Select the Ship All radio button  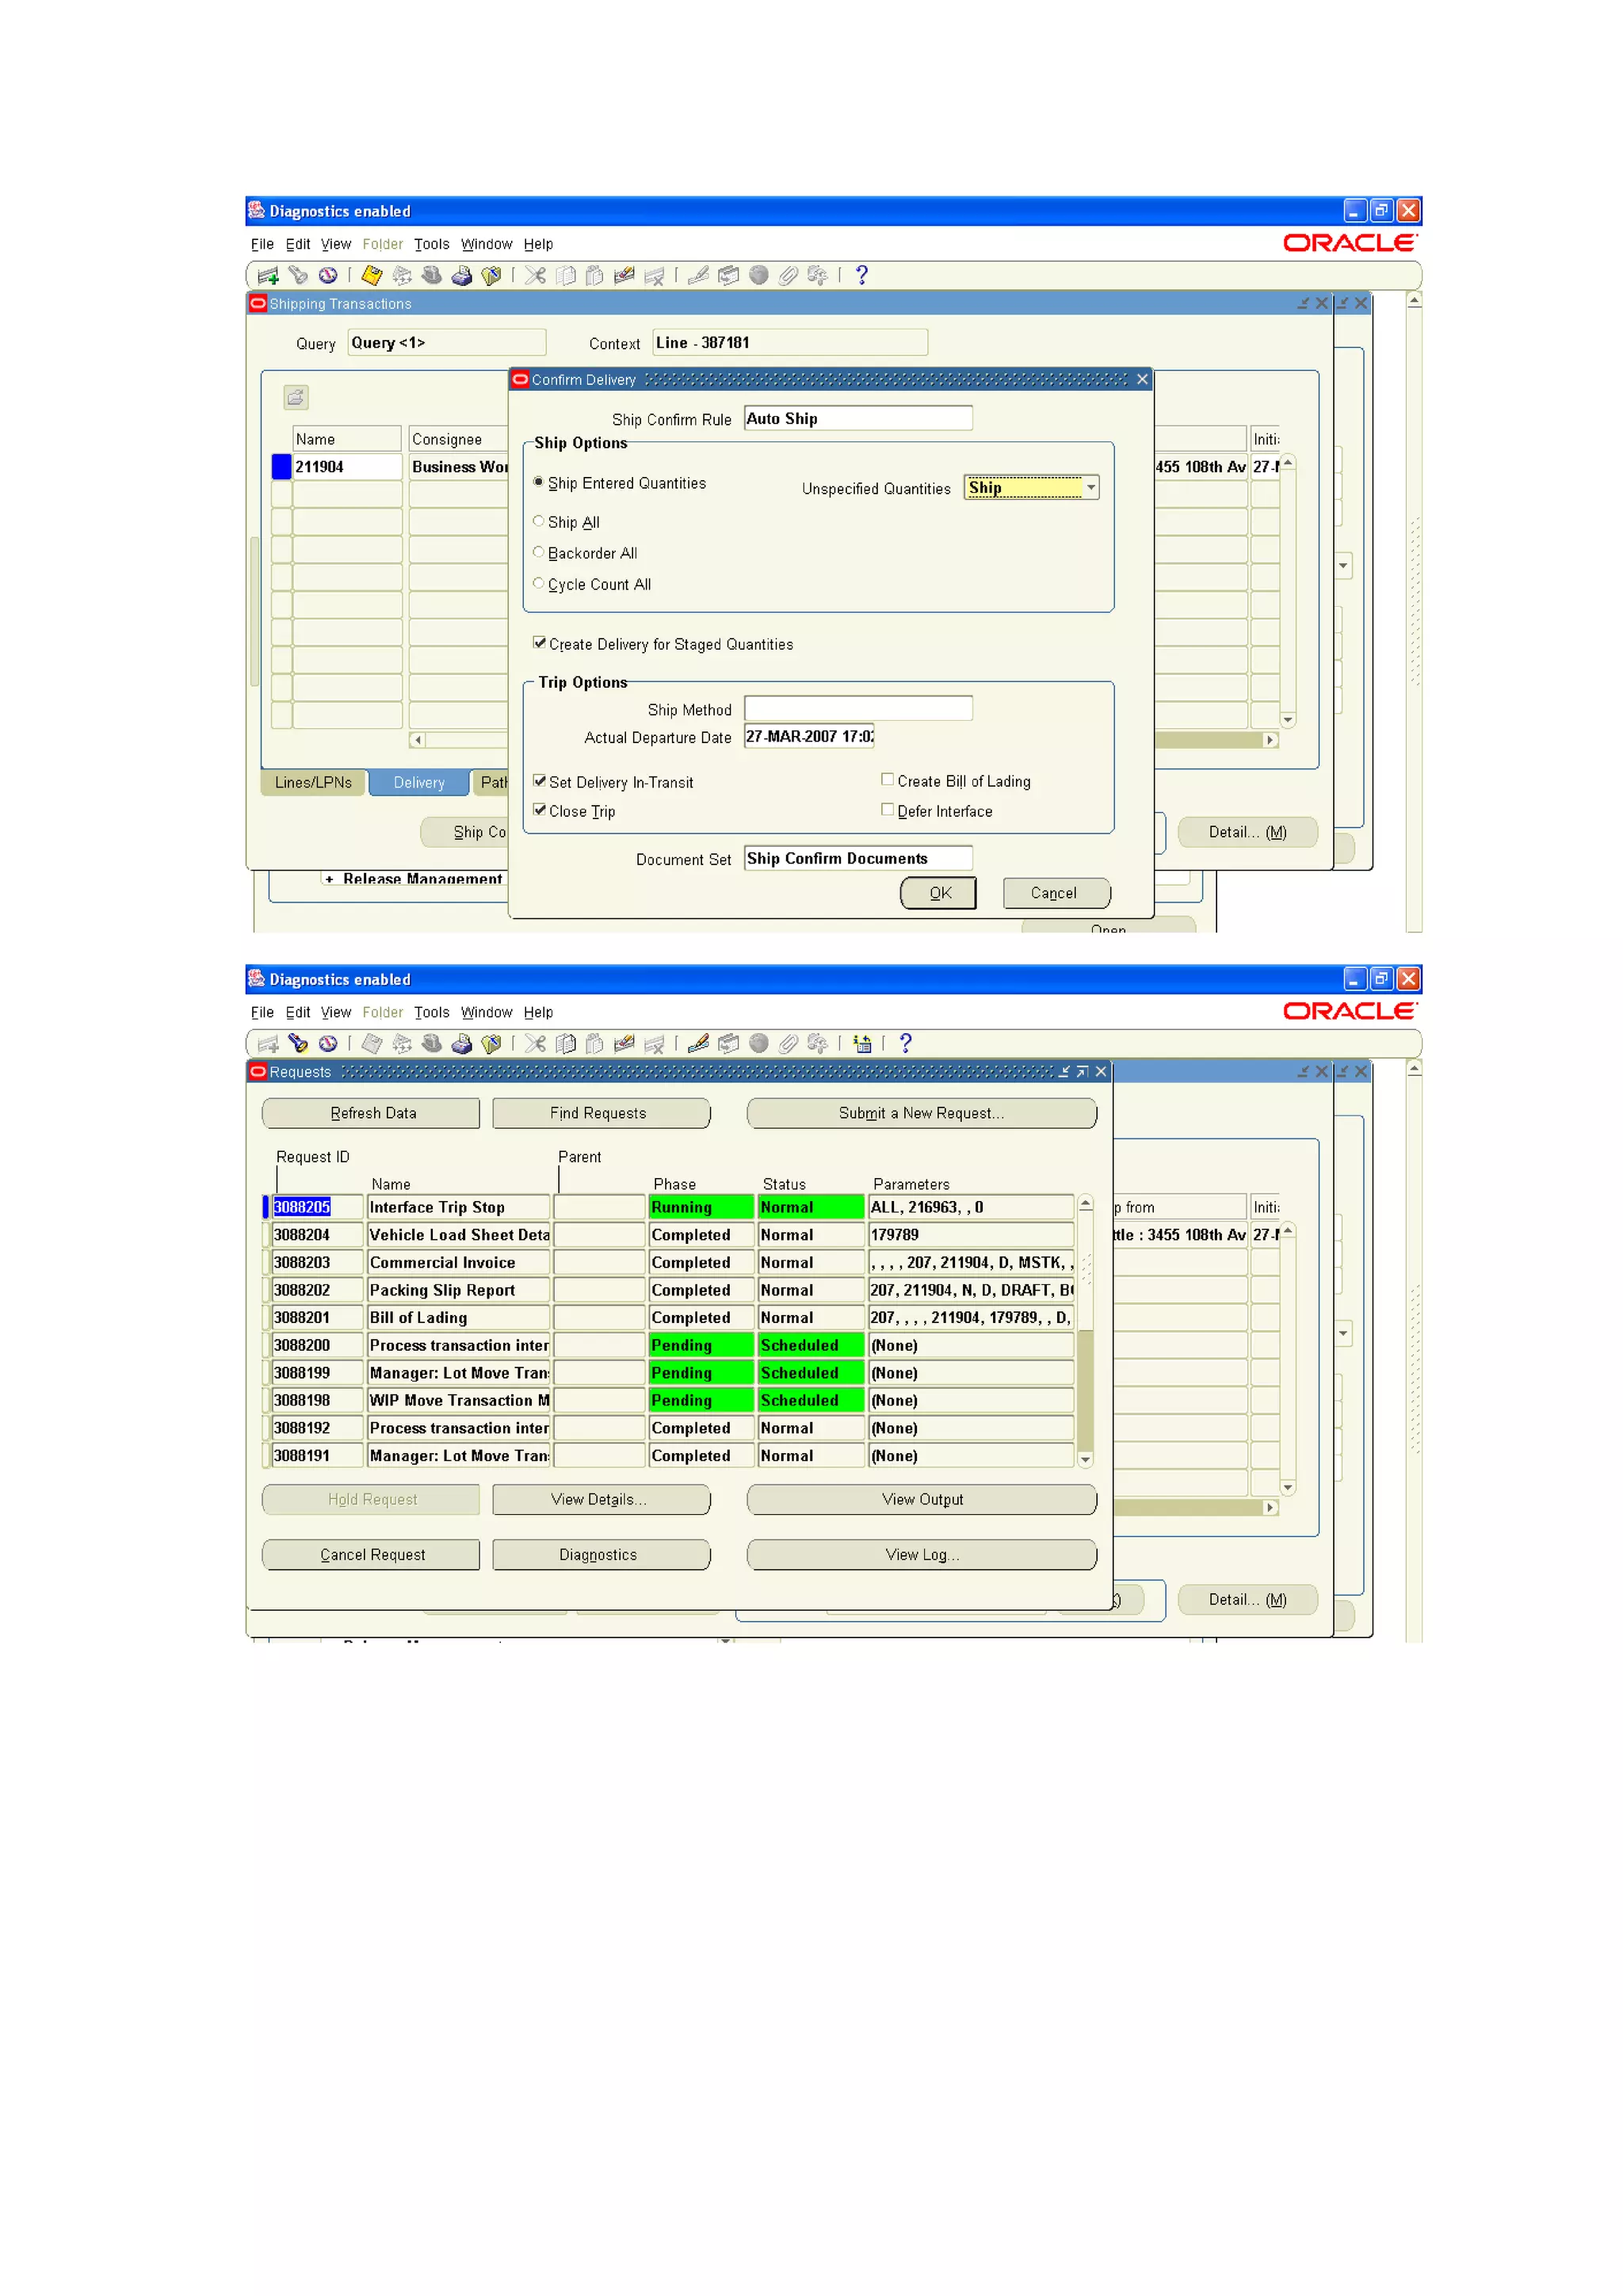tap(539, 521)
